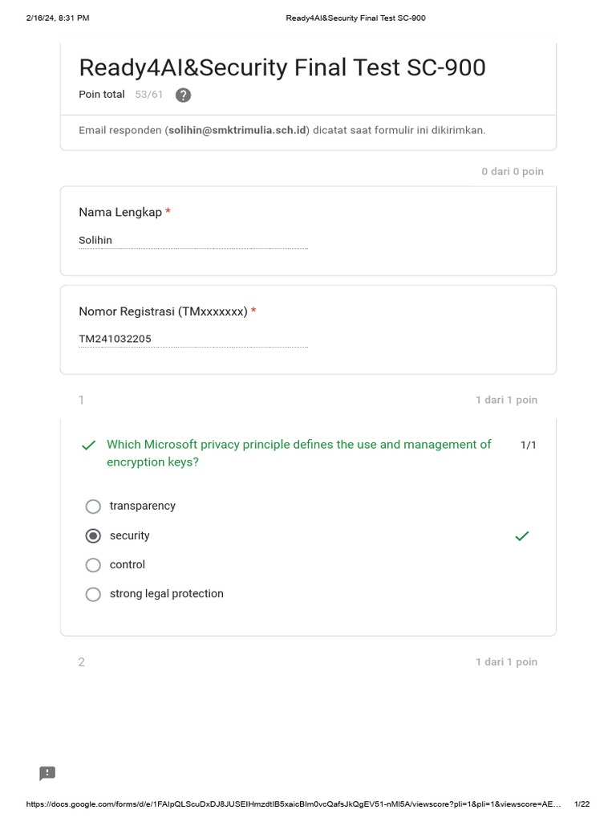This screenshot has height=822, width=616.
Task: Choose the control radio option
Action: coord(93,565)
